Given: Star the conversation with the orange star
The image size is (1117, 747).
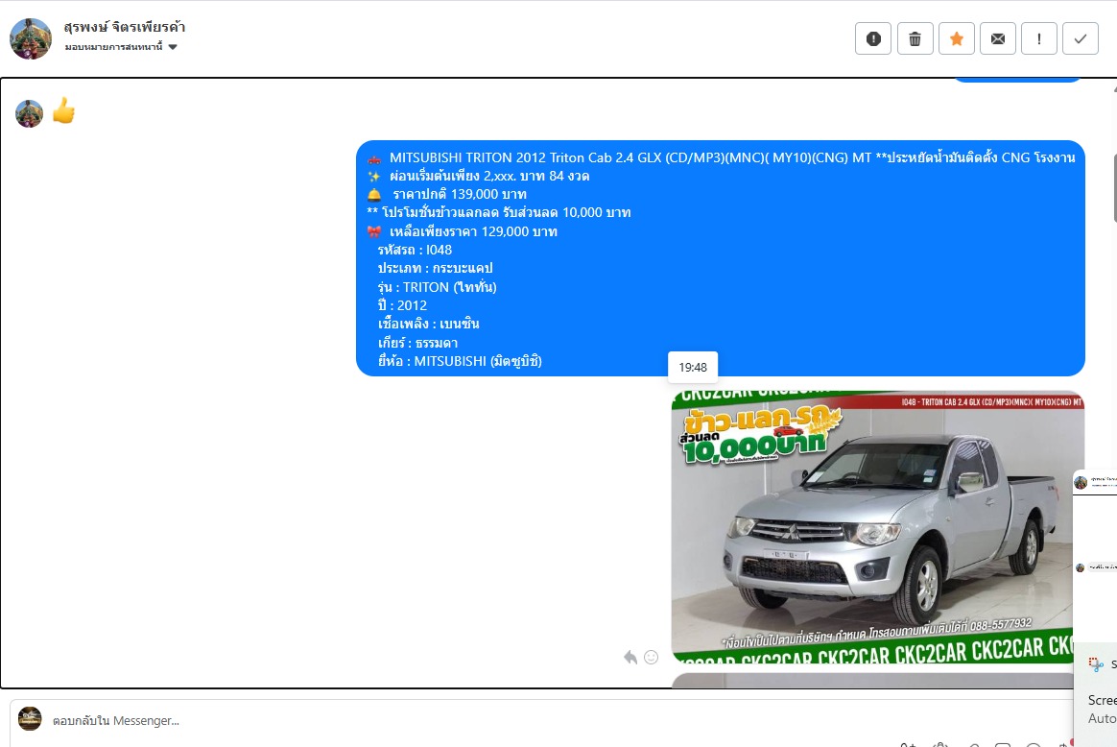Looking at the screenshot, I should [956, 38].
